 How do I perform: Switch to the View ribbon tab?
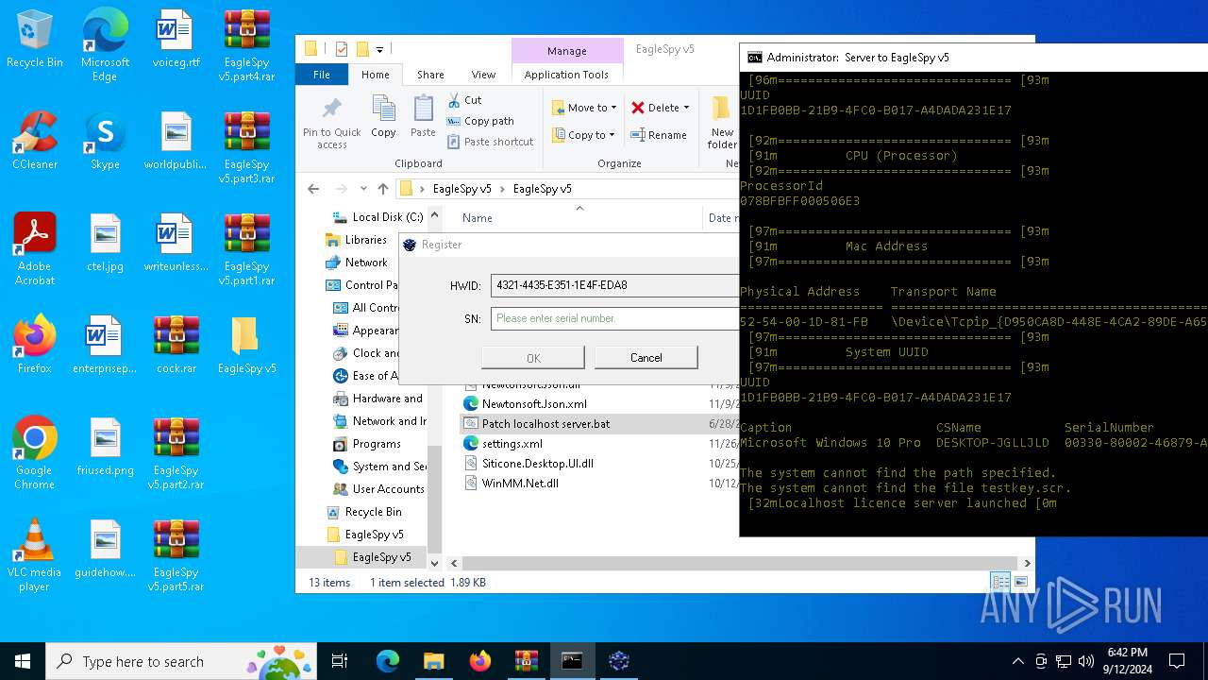(483, 75)
